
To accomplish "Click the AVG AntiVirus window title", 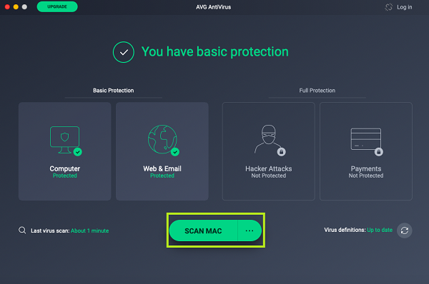I will (x=213, y=7).
